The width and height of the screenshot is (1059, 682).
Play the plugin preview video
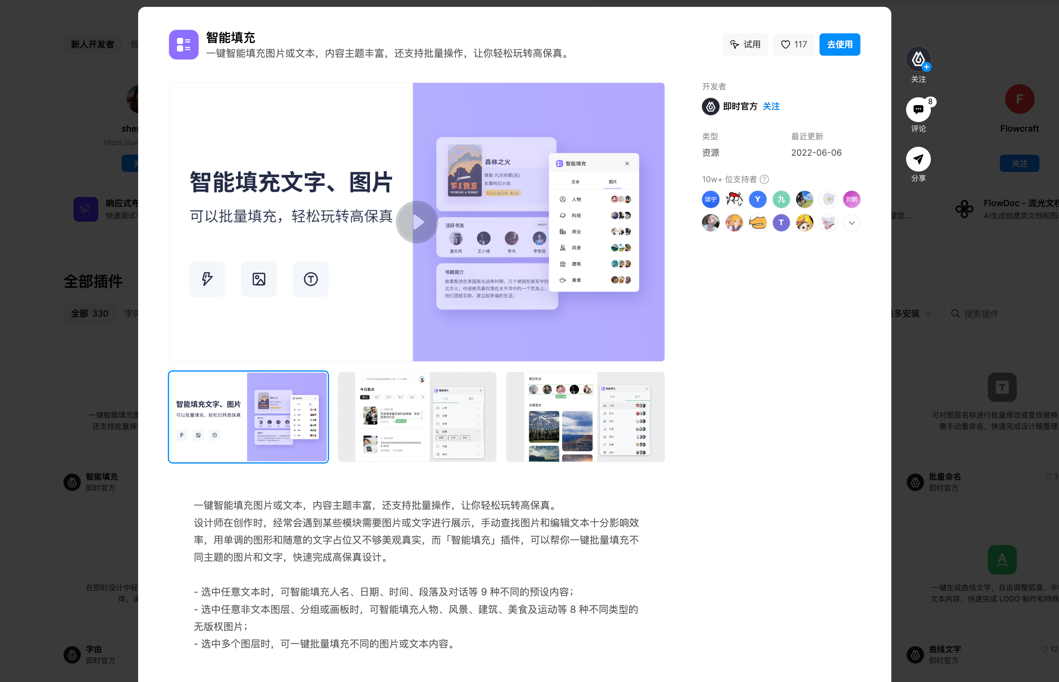(x=416, y=222)
